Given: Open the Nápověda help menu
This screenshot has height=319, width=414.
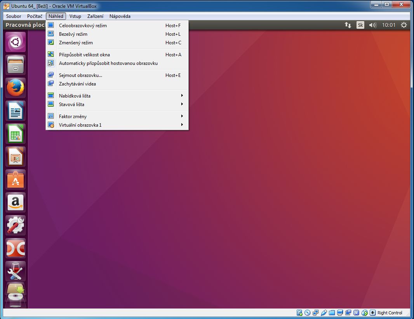Looking at the screenshot, I should 120,16.
